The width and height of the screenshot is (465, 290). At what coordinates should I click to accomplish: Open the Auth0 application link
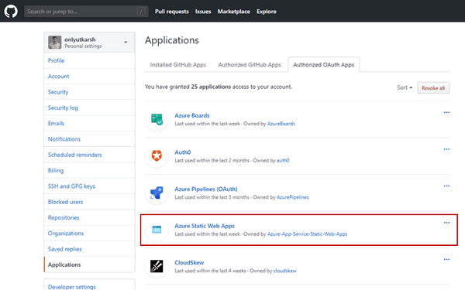183,152
